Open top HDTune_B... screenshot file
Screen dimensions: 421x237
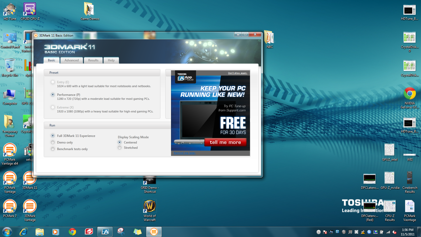point(409,12)
